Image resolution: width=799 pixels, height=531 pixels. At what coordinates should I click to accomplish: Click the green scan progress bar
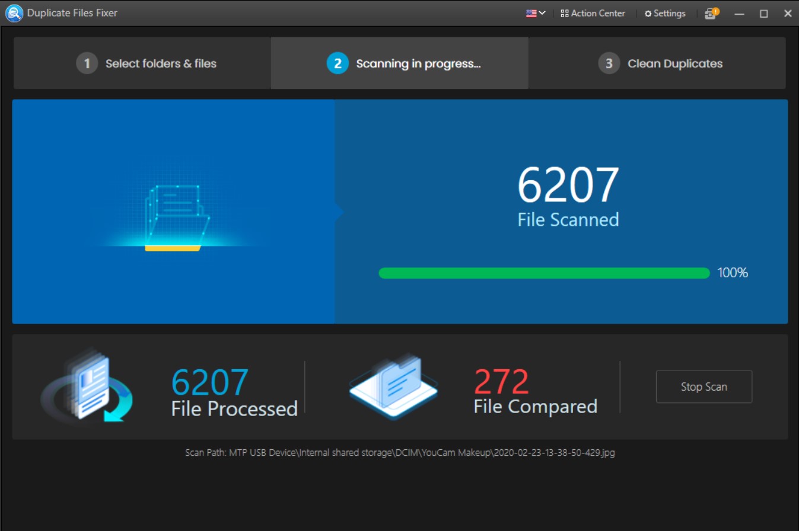point(544,273)
